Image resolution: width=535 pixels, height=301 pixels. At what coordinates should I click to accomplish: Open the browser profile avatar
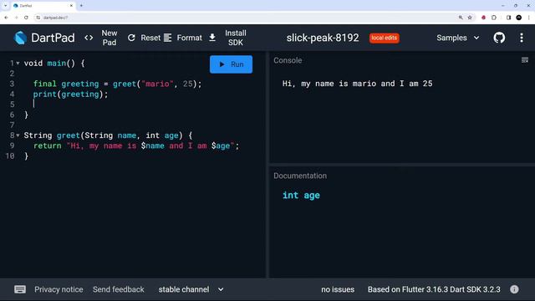518,18
